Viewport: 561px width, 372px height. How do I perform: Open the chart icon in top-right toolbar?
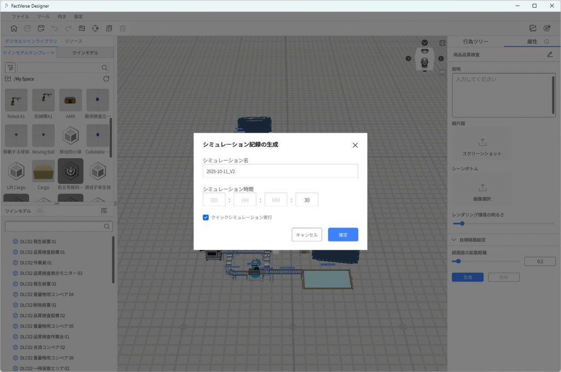coord(533,28)
